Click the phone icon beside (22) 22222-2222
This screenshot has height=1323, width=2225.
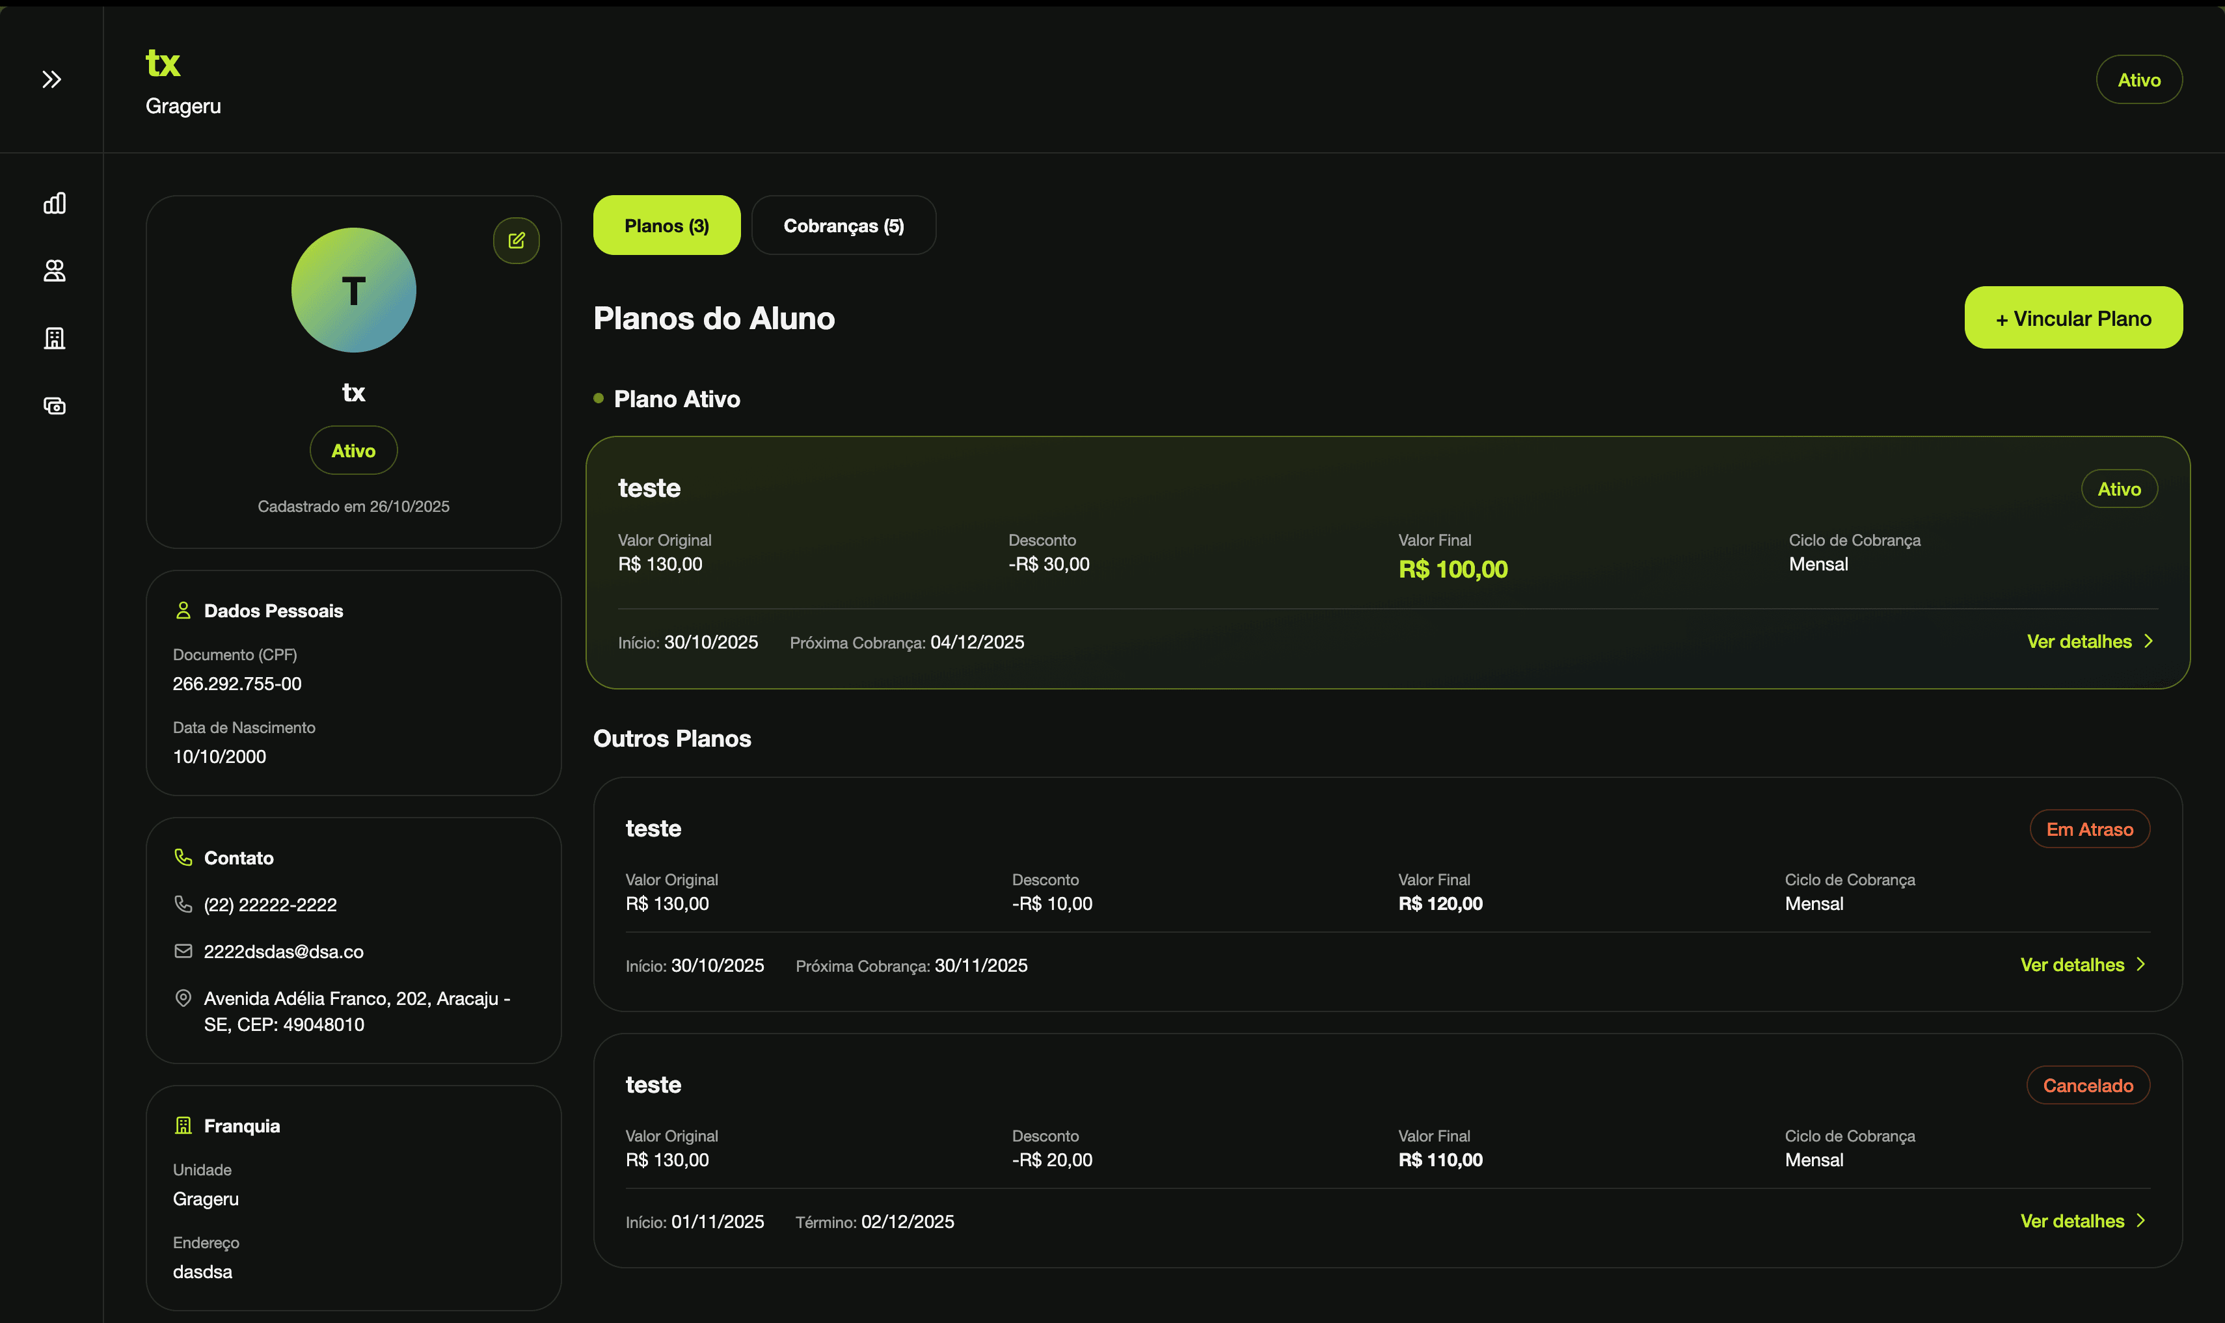(183, 904)
